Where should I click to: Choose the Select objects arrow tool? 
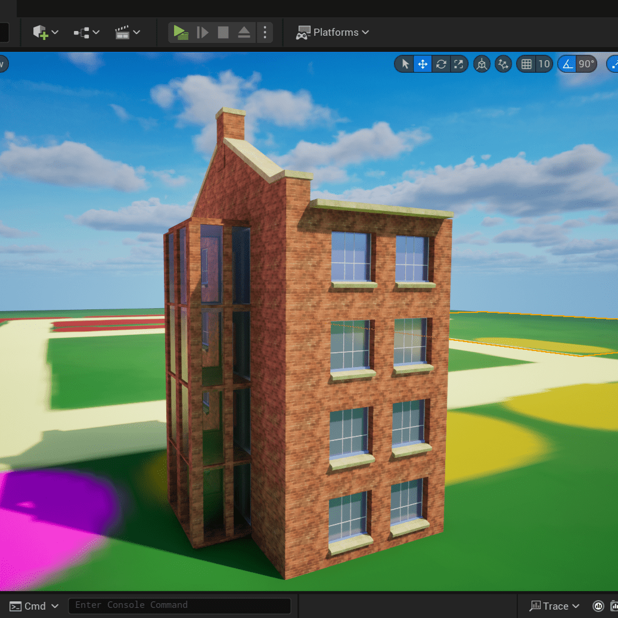pos(405,64)
